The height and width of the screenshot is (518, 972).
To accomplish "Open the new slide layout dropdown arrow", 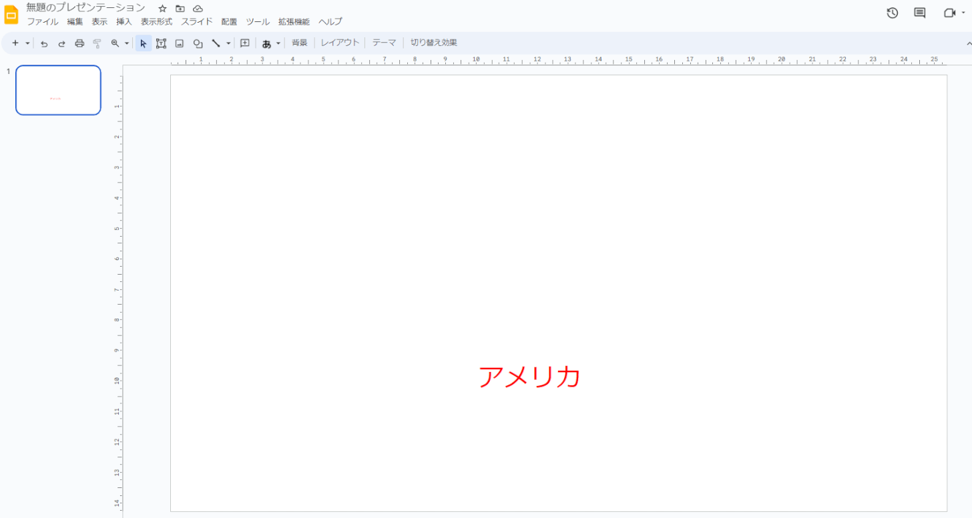I will (x=27, y=43).
